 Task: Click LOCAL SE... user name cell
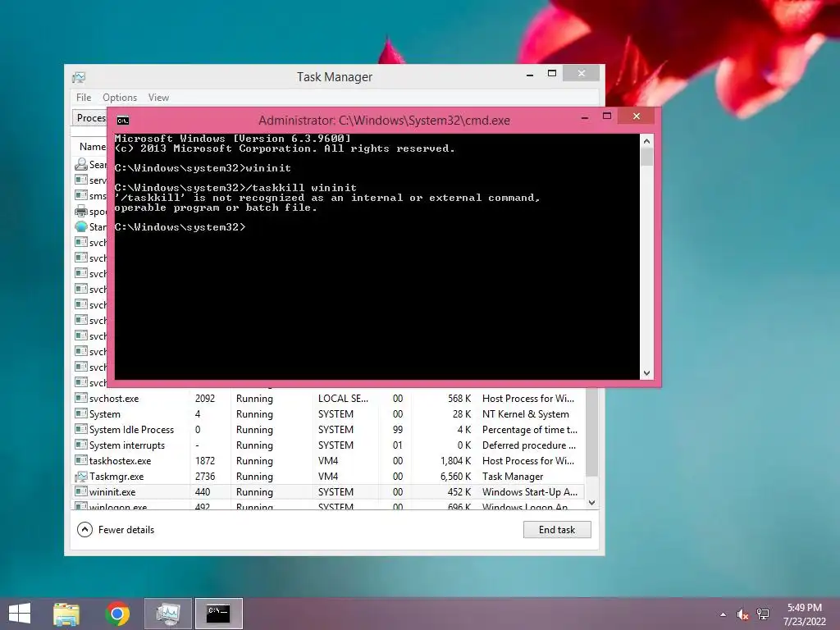[x=344, y=399]
